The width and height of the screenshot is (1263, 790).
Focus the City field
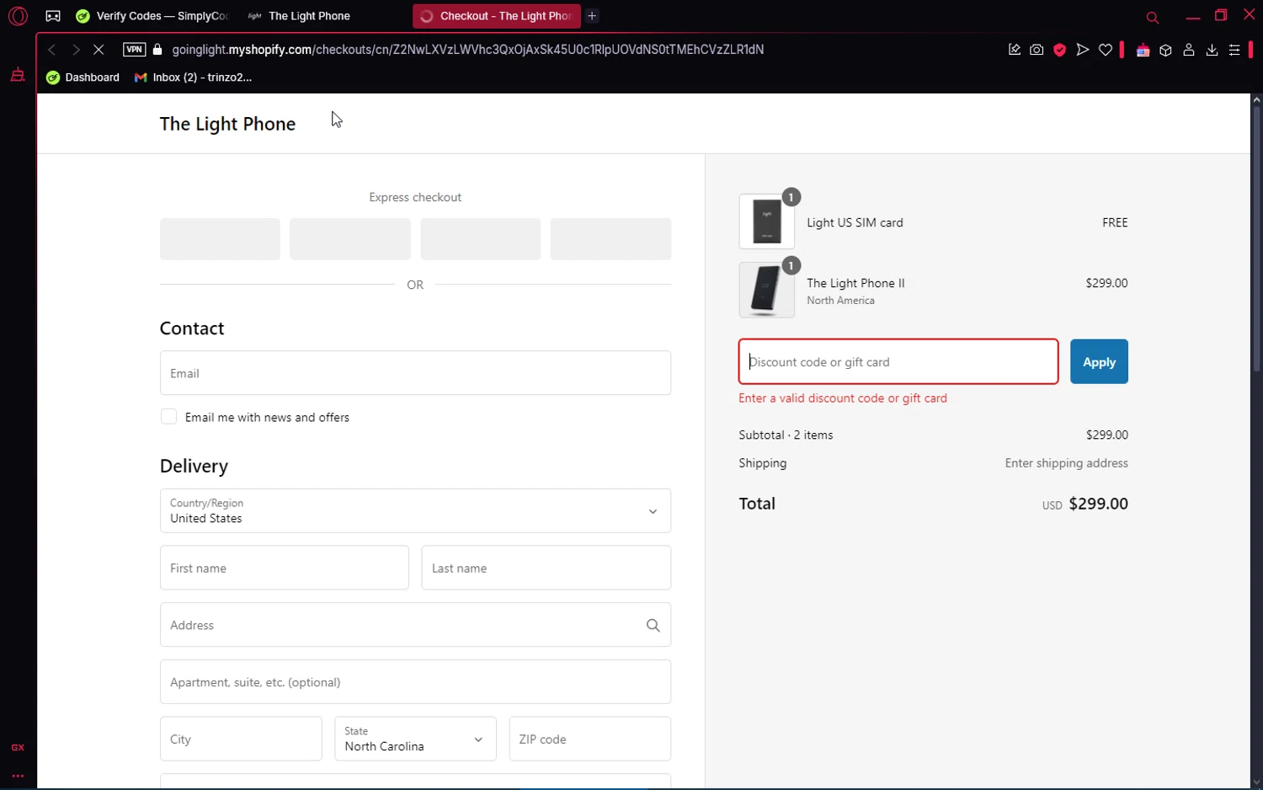pyautogui.click(x=241, y=739)
